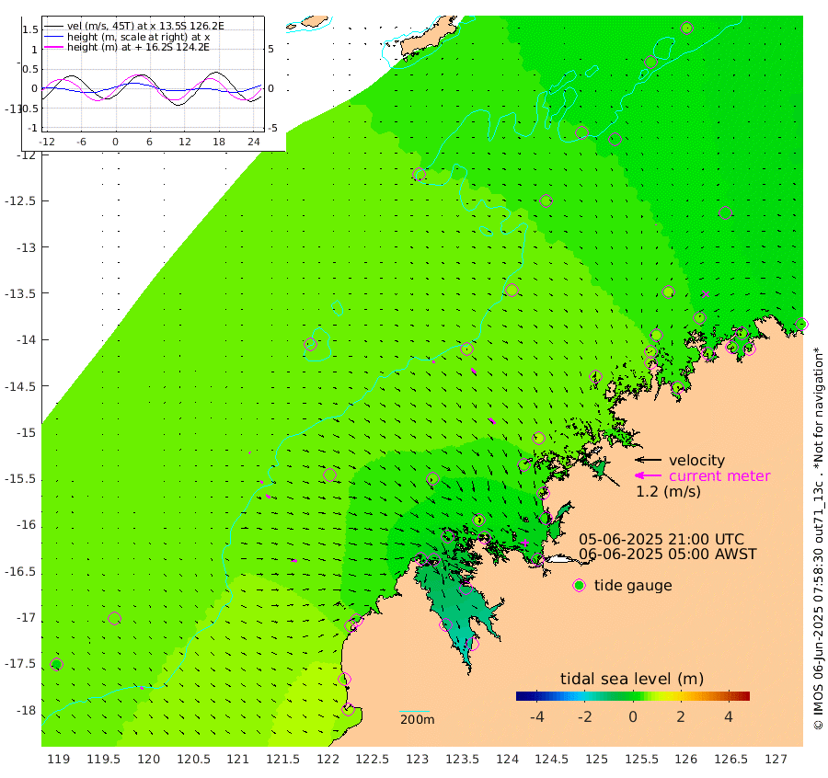Click the tide gauge circle near 119.6E 17S
828x778 pixels.
tap(115, 618)
